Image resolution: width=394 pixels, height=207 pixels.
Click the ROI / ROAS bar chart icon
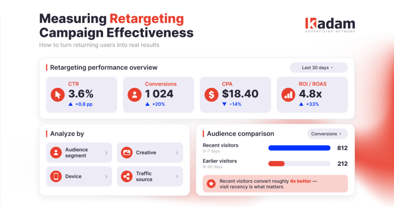pyautogui.click(x=288, y=95)
